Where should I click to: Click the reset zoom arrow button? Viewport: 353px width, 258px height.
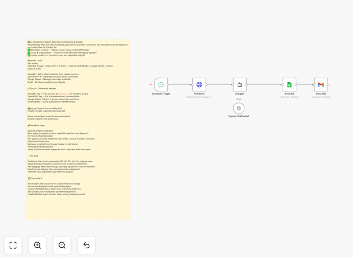click(x=86, y=245)
